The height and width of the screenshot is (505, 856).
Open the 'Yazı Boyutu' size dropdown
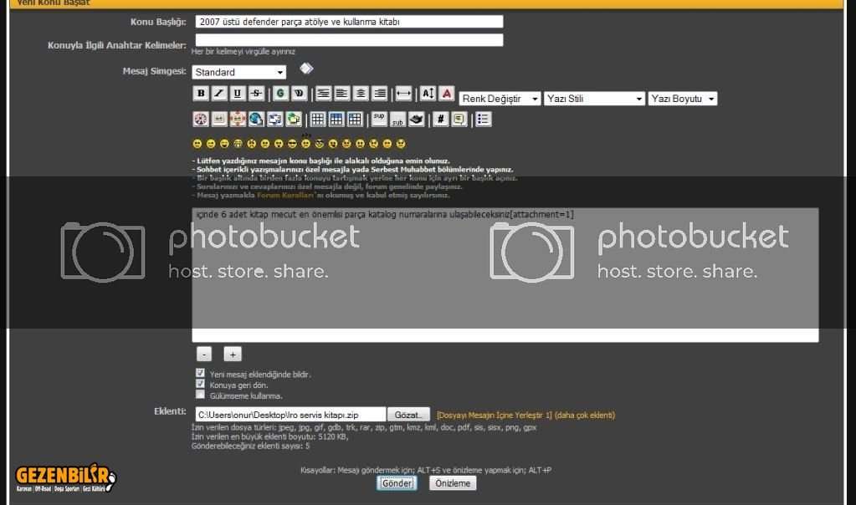point(682,99)
